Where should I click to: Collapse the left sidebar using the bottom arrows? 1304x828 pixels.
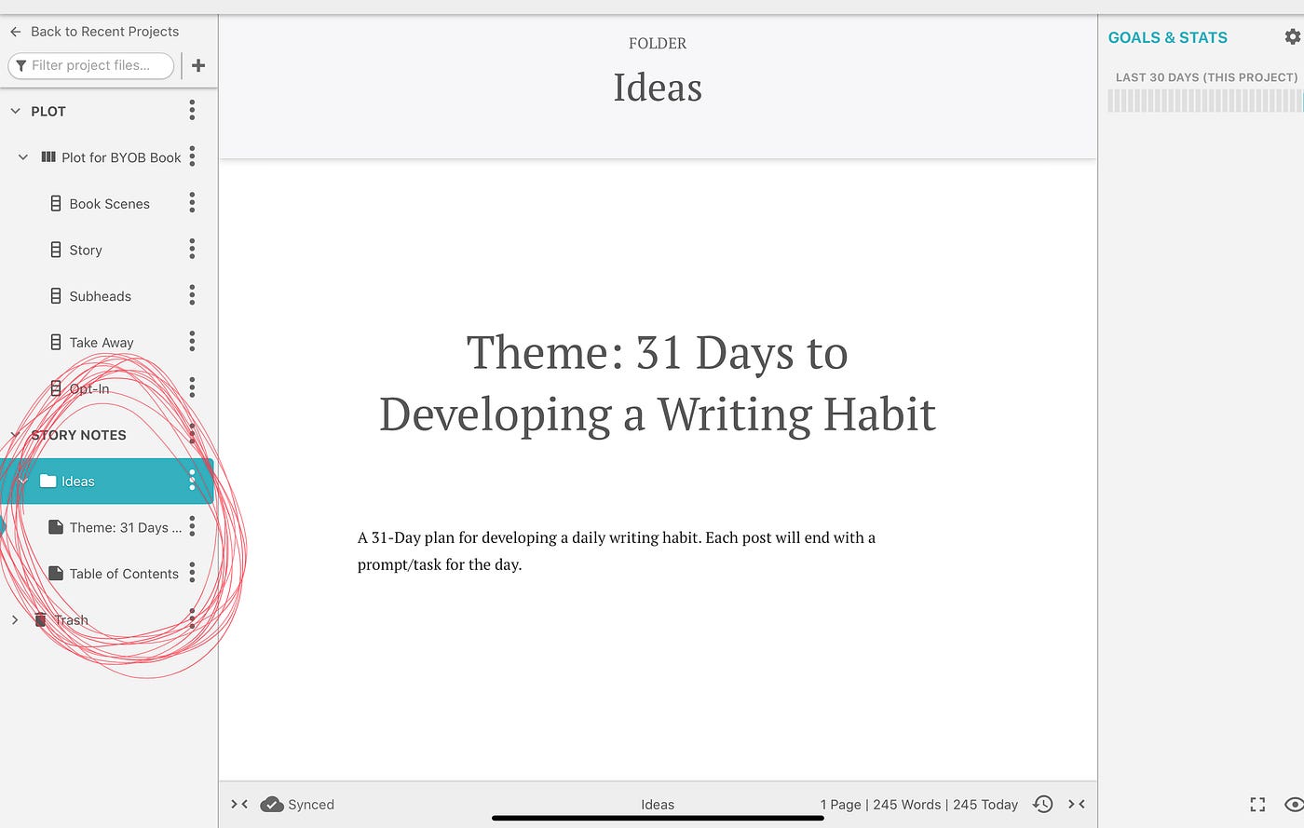click(238, 804)
